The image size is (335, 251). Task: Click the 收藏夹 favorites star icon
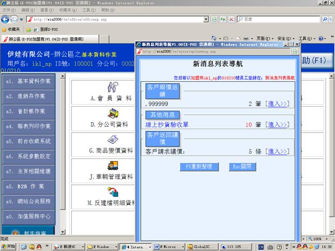[x=5, y=30]
